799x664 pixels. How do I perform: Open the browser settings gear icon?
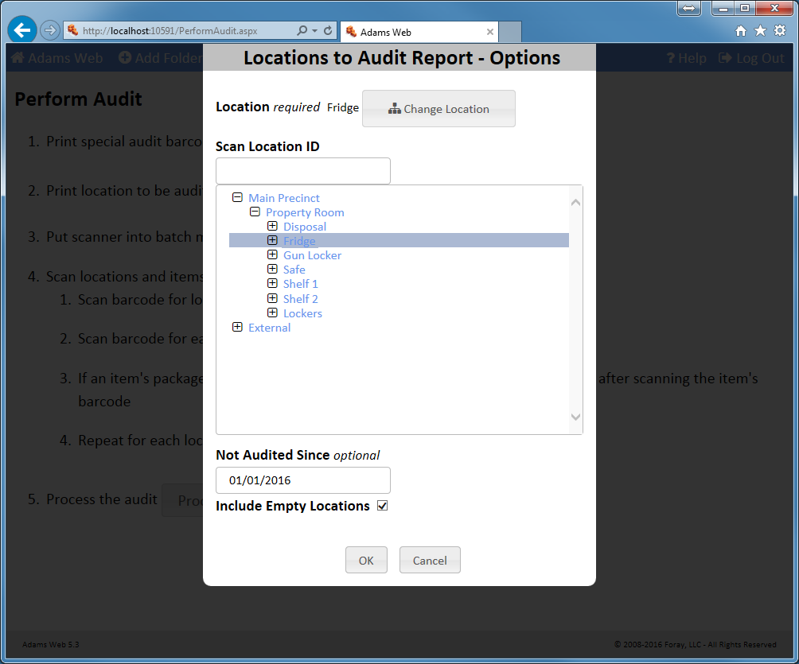click(x=780, y=31)
